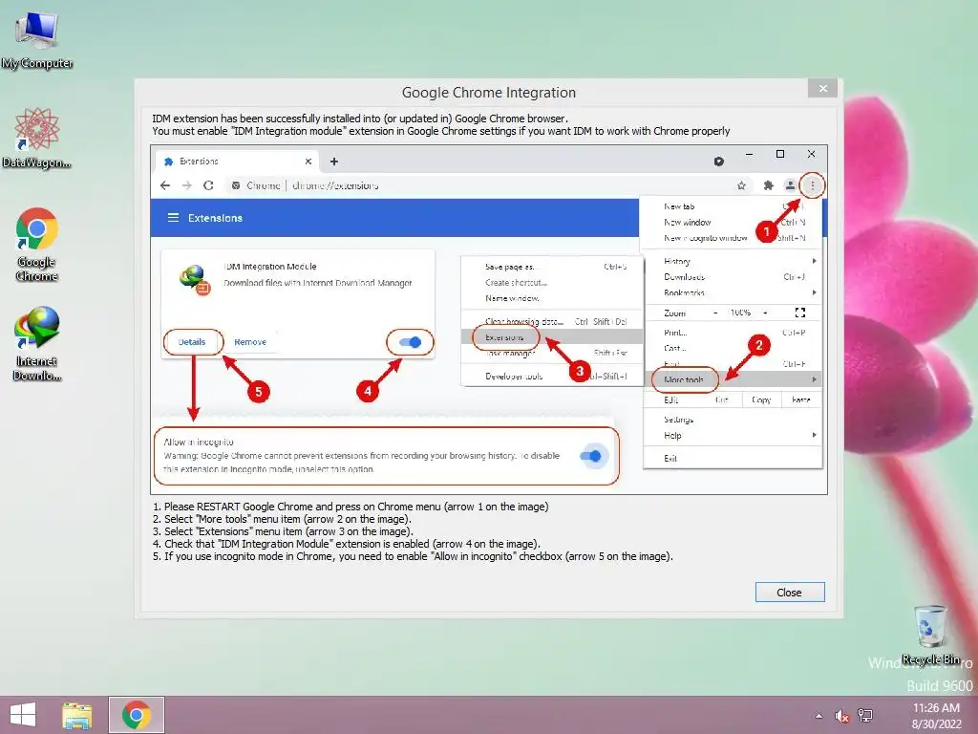The height and width of the screenshot is (734, 978).
Task: Click the bookmark star in illustrated address bar
Action: tap(741, 185)
